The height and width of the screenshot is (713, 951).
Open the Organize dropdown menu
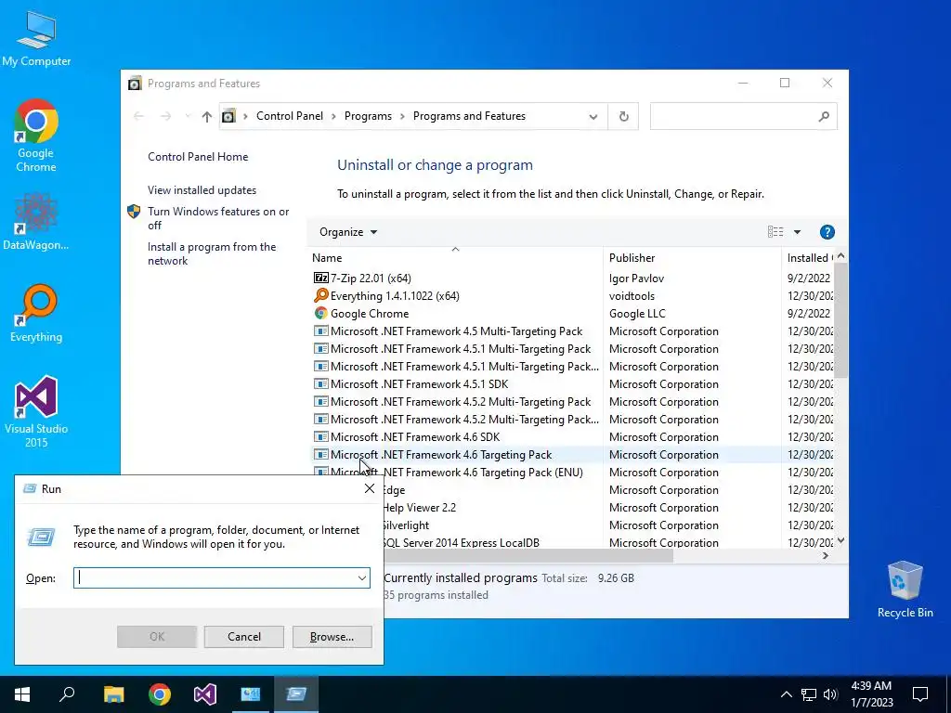pos(348,232)
